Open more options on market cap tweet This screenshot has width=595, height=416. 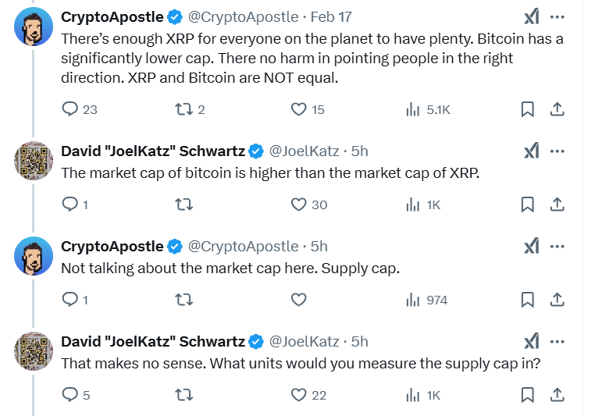tap(558, 151)
